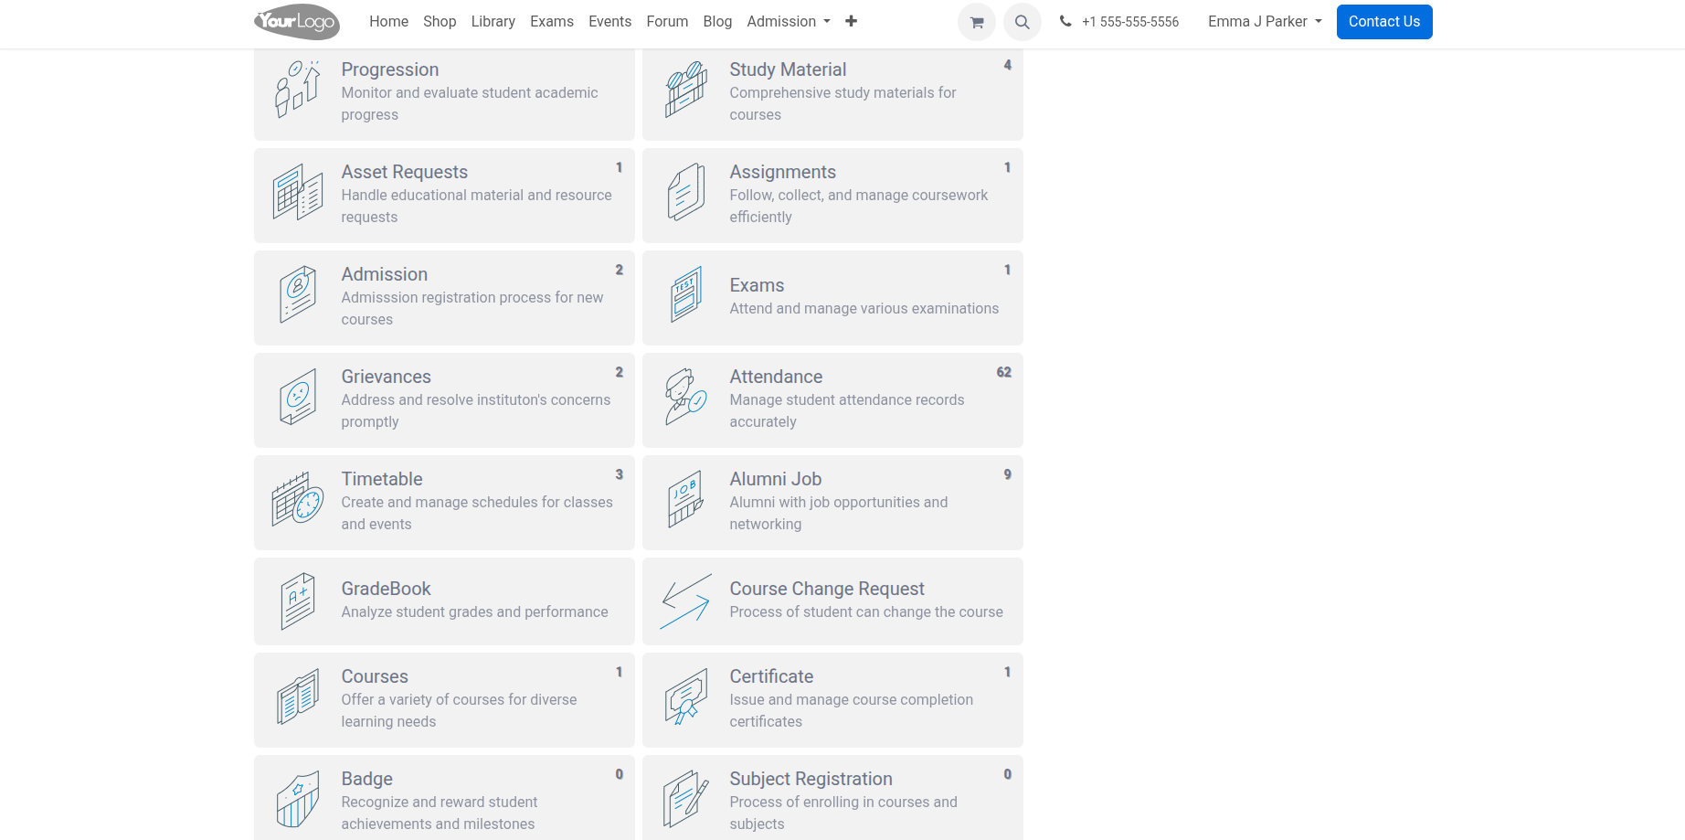
Task: Navigate to Library
Action: point(493,21)
